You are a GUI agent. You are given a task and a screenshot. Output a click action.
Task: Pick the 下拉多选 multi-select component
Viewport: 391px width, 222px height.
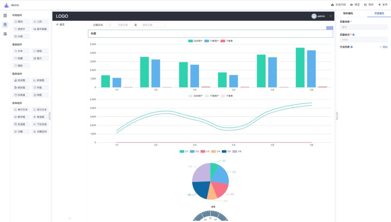click(40, 124)
